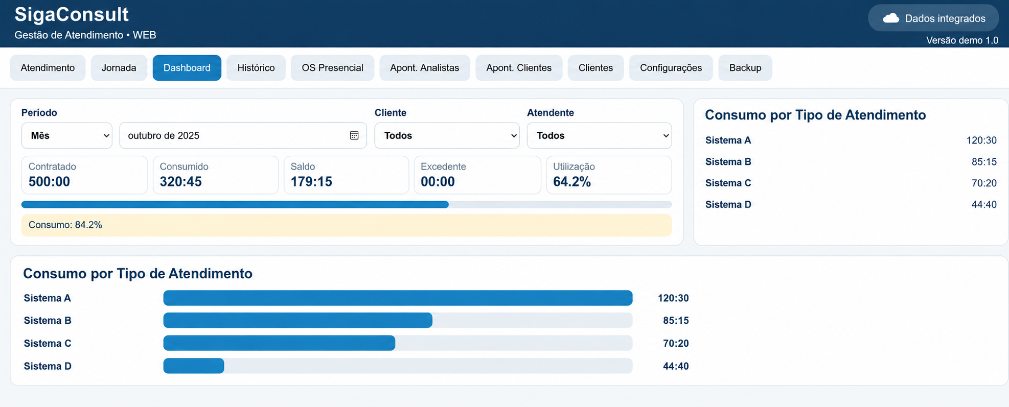Screen dimensions: 1009x407
Task: Go to the Histórico tab
Action: tap(256, 68)
